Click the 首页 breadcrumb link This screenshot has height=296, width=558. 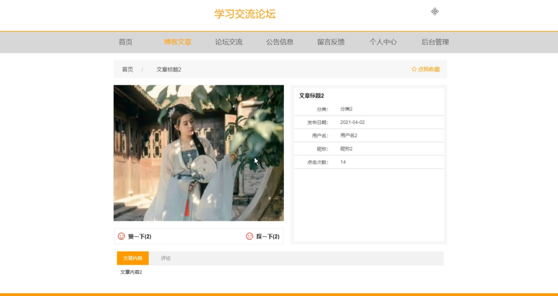tap(128, 69)
